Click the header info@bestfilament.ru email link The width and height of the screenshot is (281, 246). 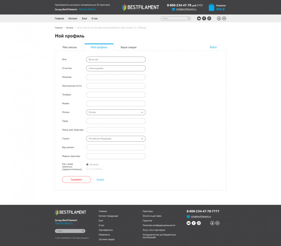pos(186,9)
